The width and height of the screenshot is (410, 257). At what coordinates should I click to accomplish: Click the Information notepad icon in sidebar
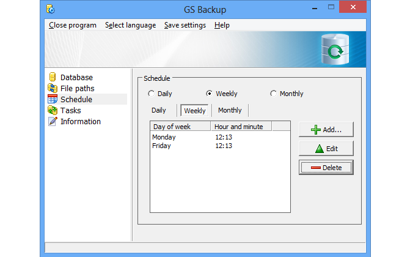(53, 122)
